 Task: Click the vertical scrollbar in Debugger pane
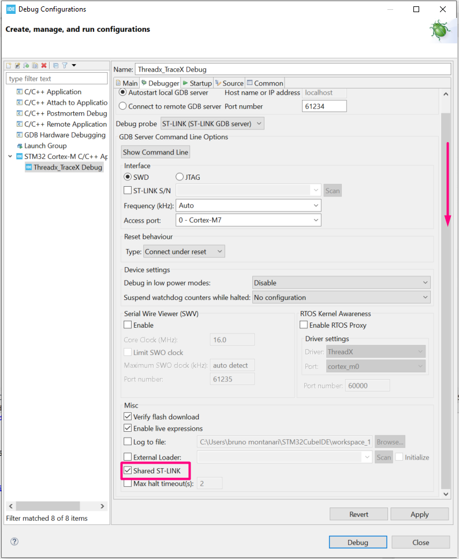446,301
